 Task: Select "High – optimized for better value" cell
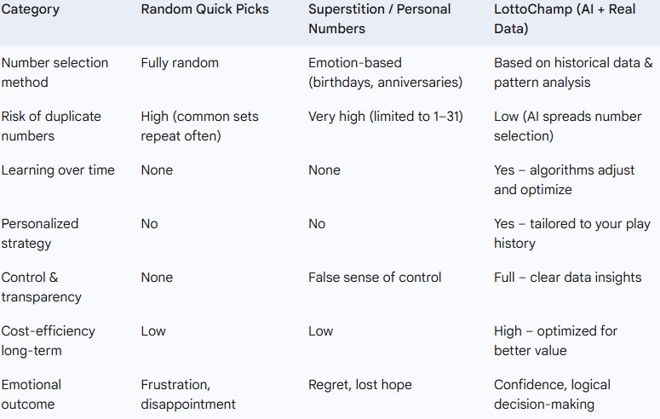click(x=555, y=341)
